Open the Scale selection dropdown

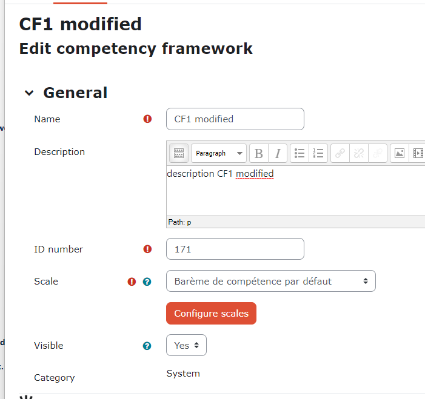point(271,281)
